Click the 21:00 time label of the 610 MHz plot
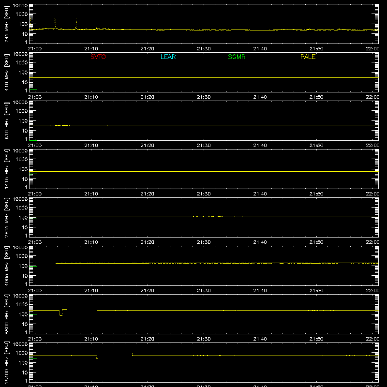The width and height of the screenshot is (387, 387). (x=35, y=146)
